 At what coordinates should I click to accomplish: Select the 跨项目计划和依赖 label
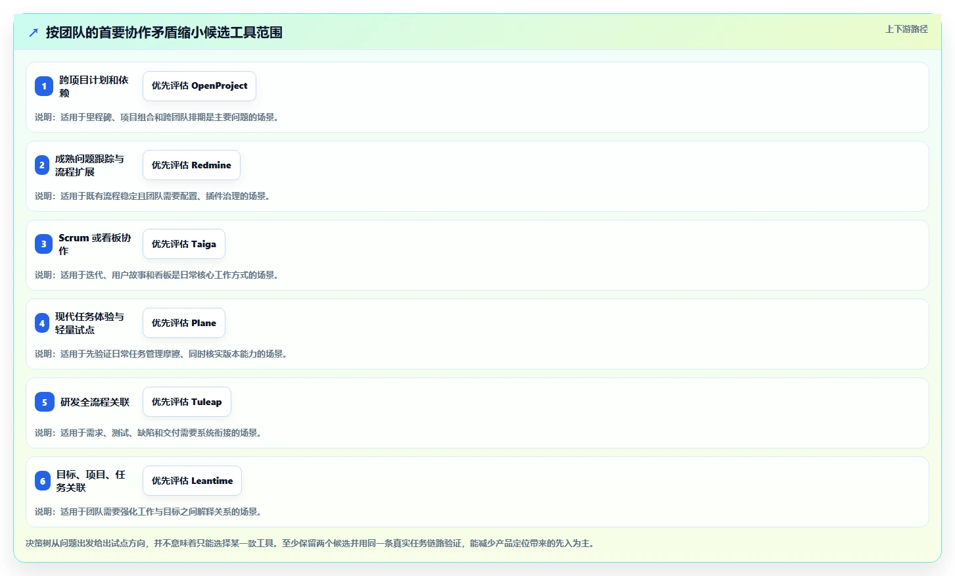[x=94, y=86]
